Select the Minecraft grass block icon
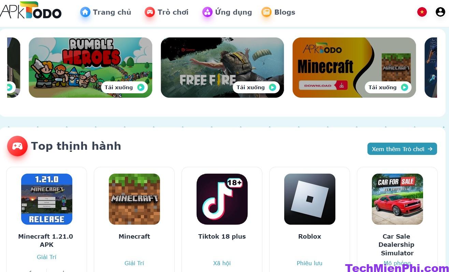This screenshot has width=449, height=272. [134, 199]
